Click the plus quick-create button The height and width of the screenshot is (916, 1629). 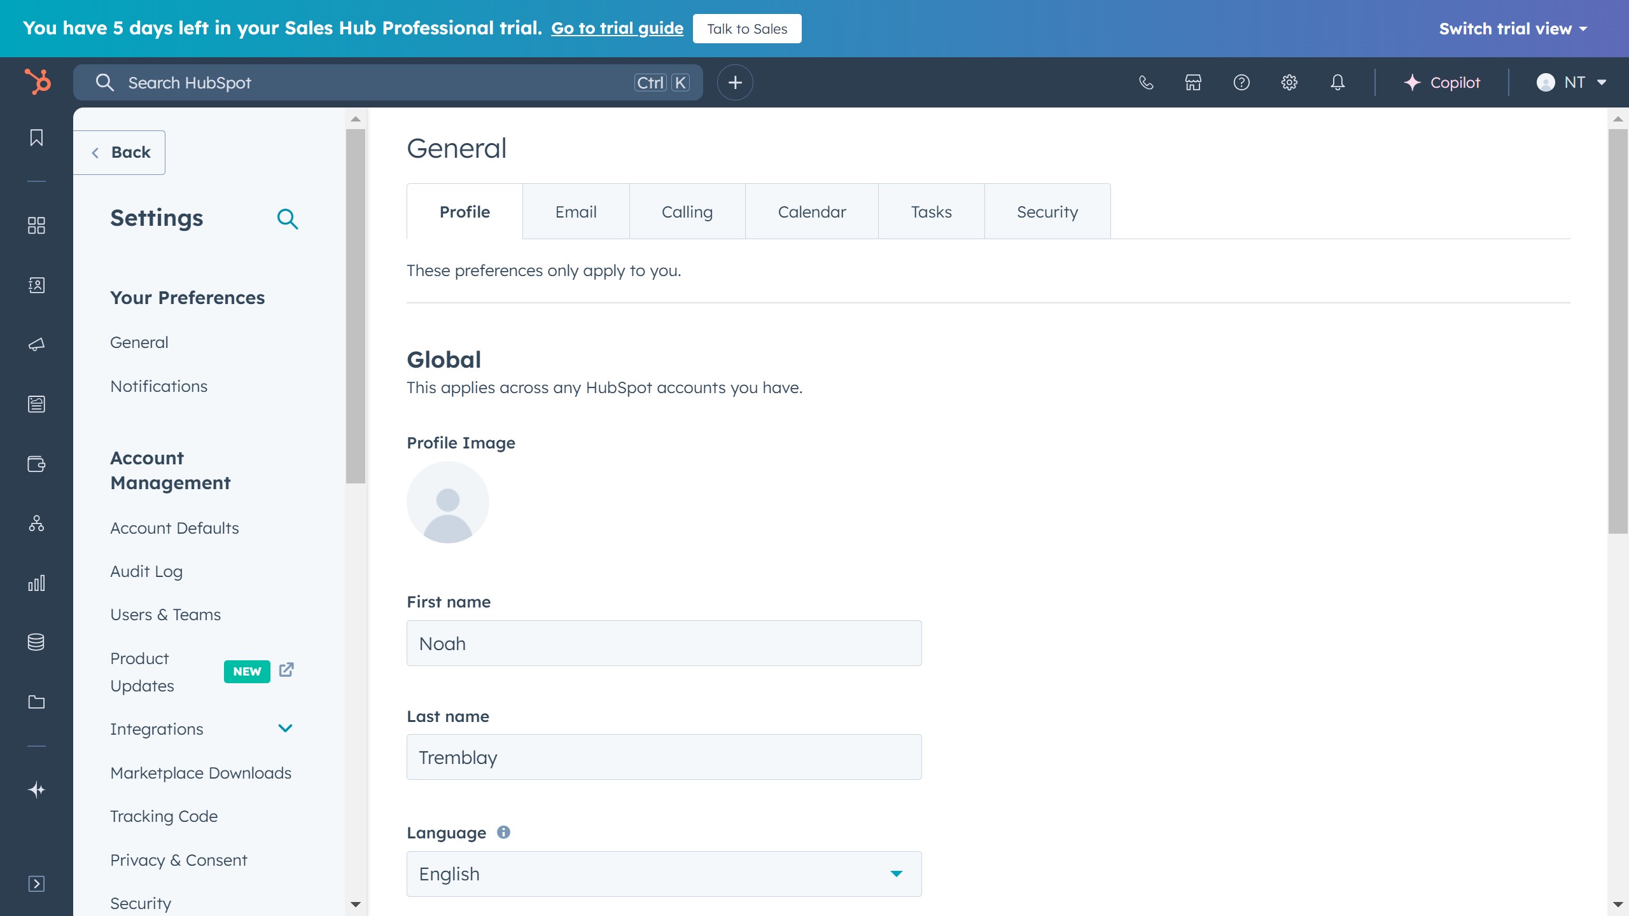(x=735, y=83)
